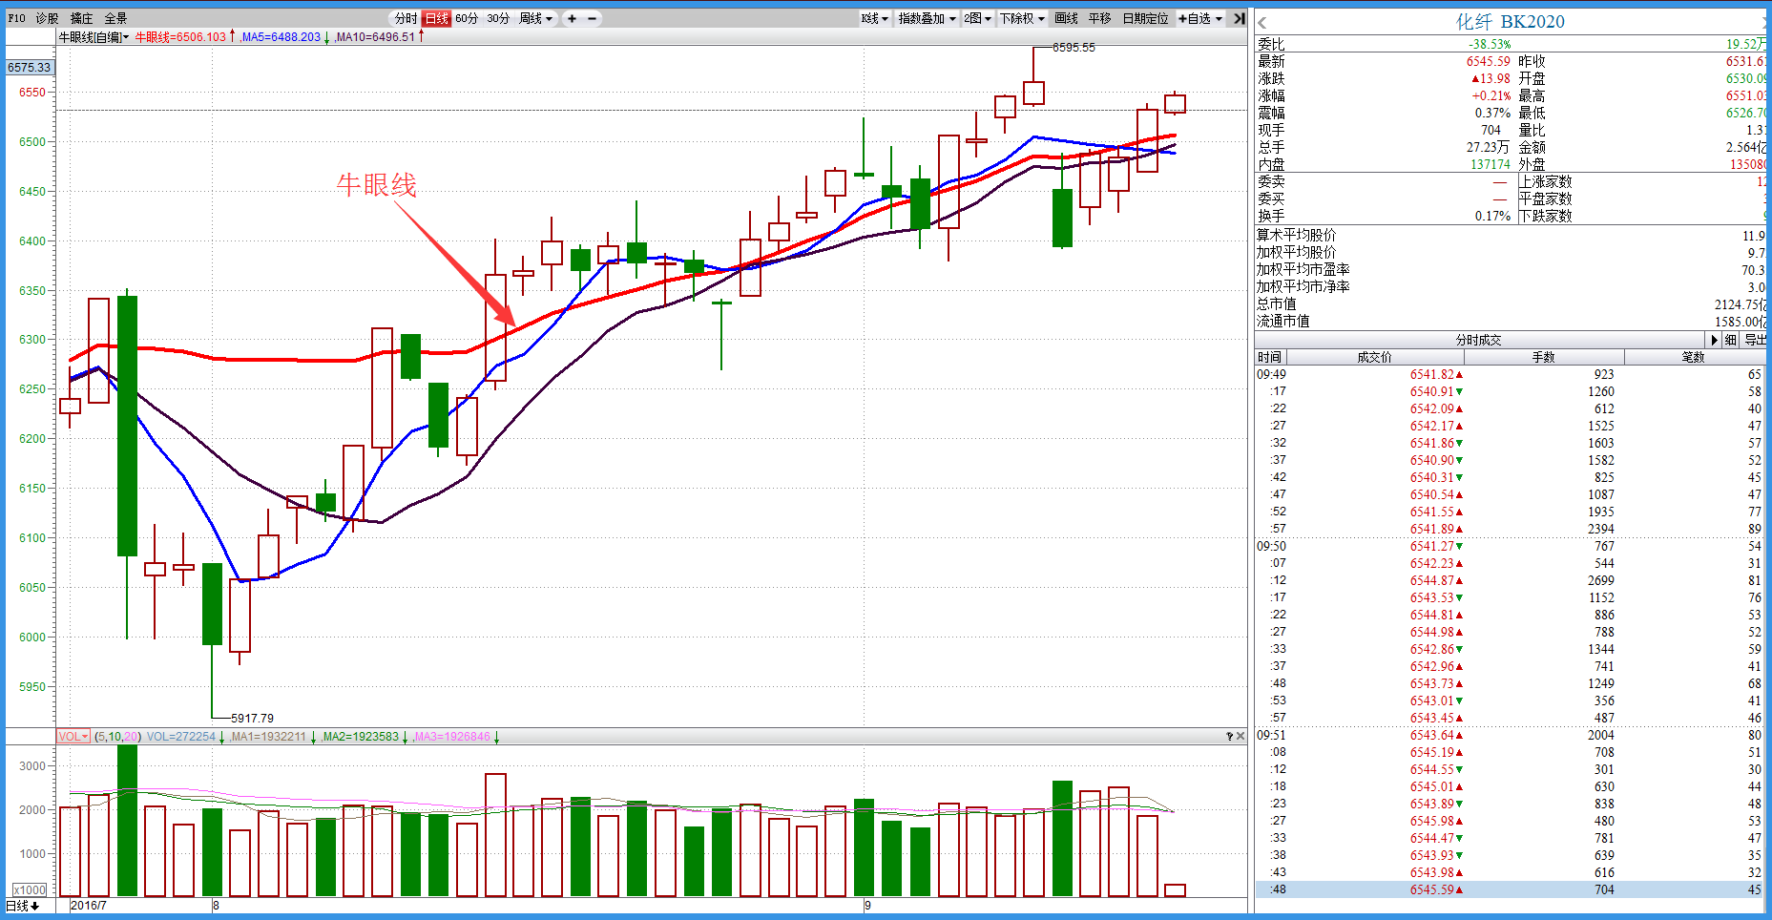Click 最新 price value 6545.59 in quote
Image resolution: width=1772 pixels, height=920 pixels.
click(1488, 62)
